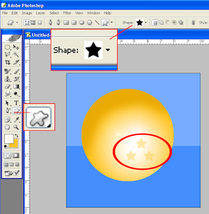Open the Help menu

click(x=107, y=13)
